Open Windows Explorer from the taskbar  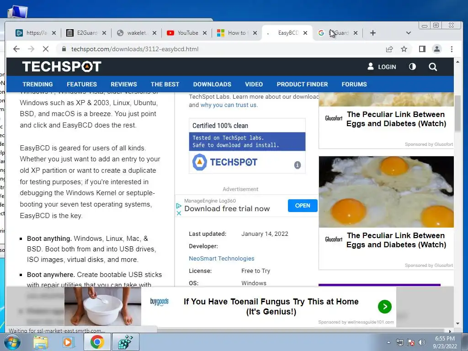[x=41, y=342]
